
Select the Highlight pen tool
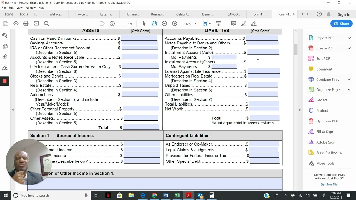coord(244,24)
